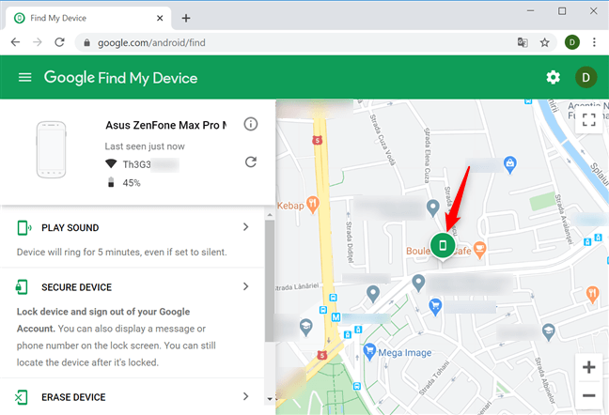Image resolution: width=609 pixels, height=415 pixels.
Task: Click the forward navigation arrow
Action: [38, 42]
